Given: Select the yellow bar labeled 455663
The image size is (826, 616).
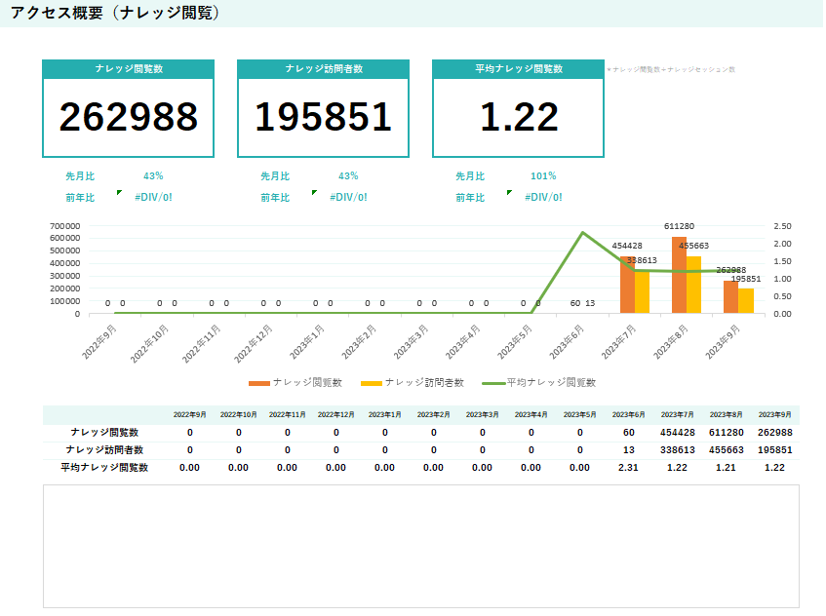Looking at the screenshot, I should click(x=693, y=285).
